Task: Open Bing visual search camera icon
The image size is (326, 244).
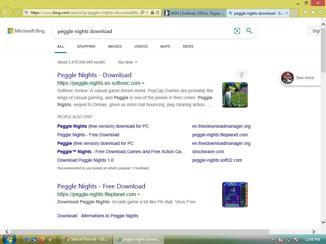Action: [x=237, y=31]
